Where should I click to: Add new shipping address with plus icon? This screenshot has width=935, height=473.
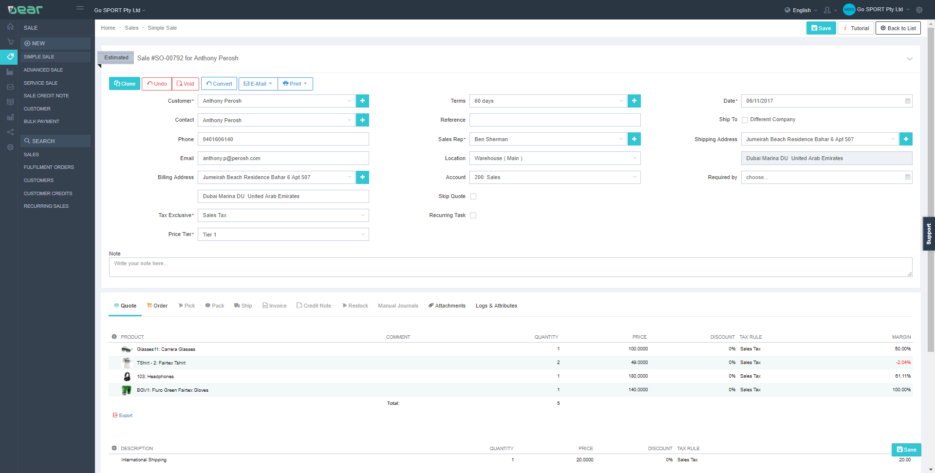(x=906, y=139)
